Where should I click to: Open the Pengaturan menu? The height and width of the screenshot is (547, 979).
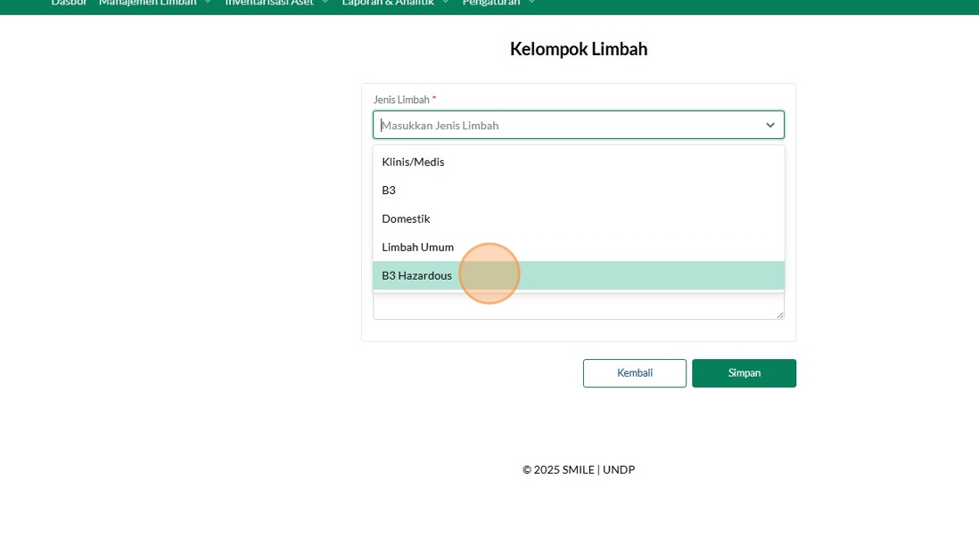click(x=499, y=3)
